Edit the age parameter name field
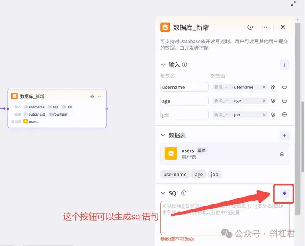The image size is (305, 246). tap(184, 101)
